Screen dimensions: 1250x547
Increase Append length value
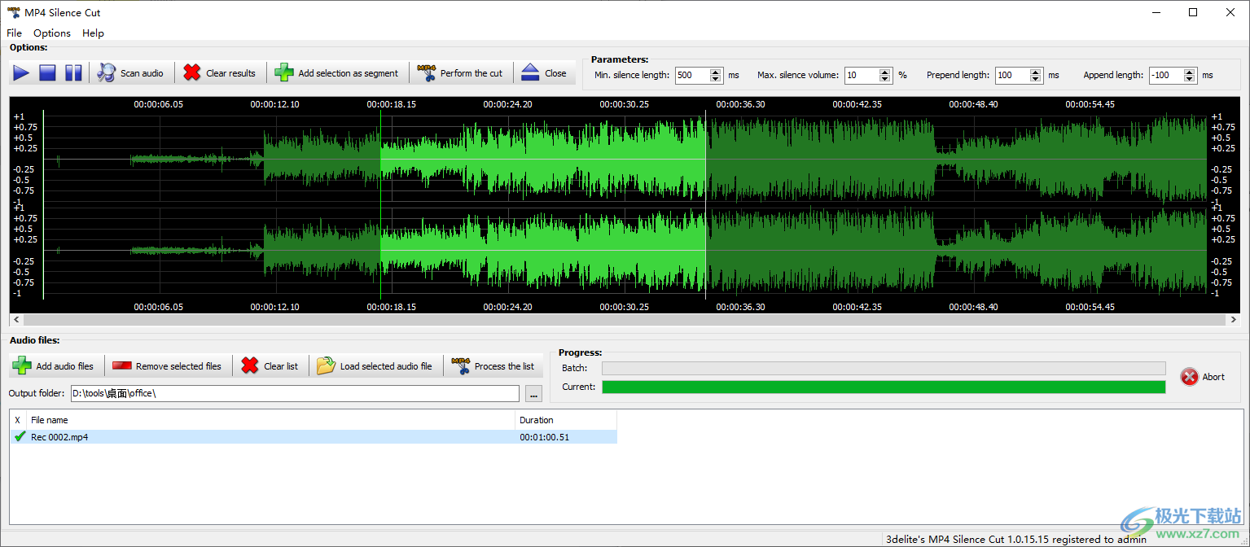click(1190, 72)
